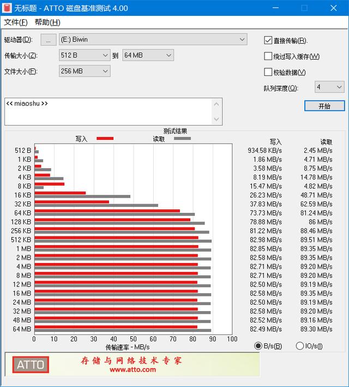Viewport: 349px width, 387px height.
Task: Click the write value 82.98 MB/s
Action: pos(266,240)
